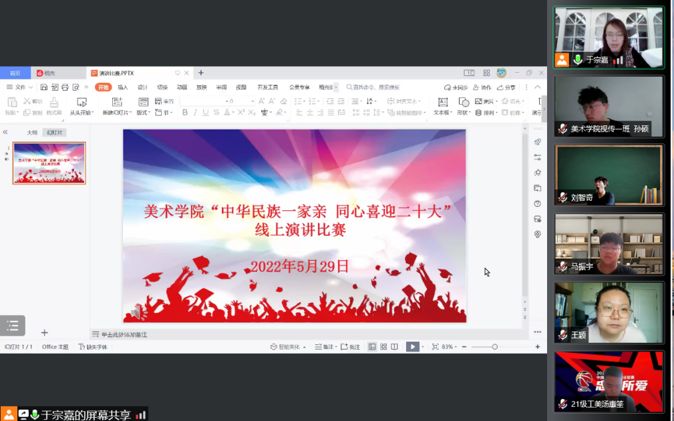The height and width of the screenshot is (421, 674).
Task: Click the reading view icon in status bar
Action: click(394, 347)
